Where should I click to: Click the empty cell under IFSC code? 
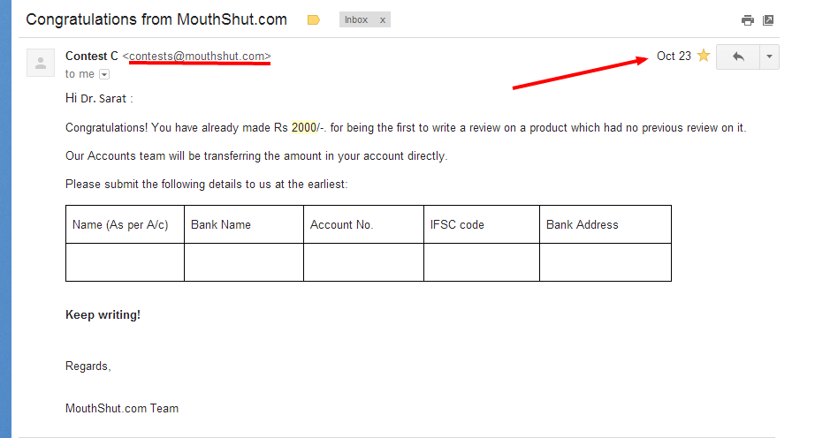tap(482, 262)
